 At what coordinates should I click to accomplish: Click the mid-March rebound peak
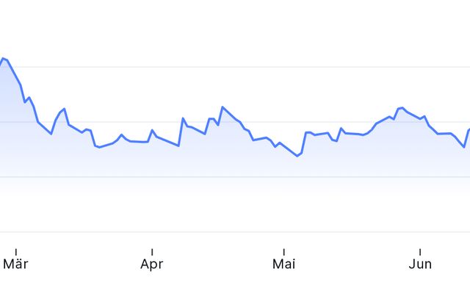[x=64, y=109]
